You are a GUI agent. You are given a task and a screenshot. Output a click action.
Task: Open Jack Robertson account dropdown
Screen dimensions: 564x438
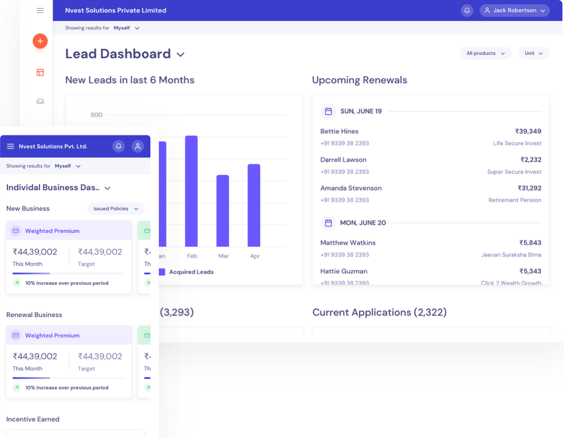tap(514, 10)
